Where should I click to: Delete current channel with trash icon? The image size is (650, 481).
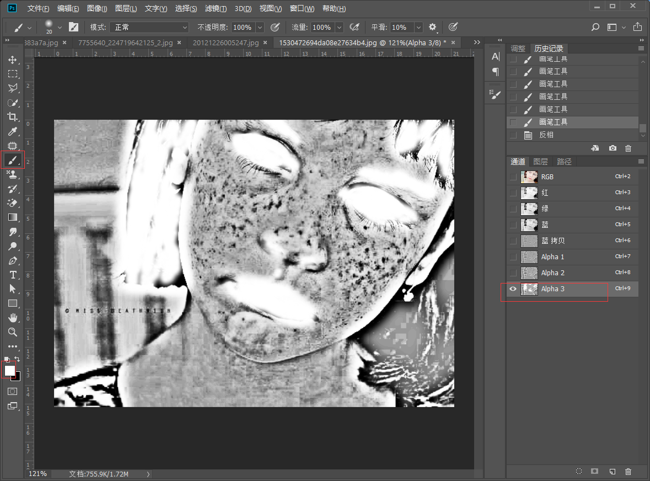[x=628, y=472]
